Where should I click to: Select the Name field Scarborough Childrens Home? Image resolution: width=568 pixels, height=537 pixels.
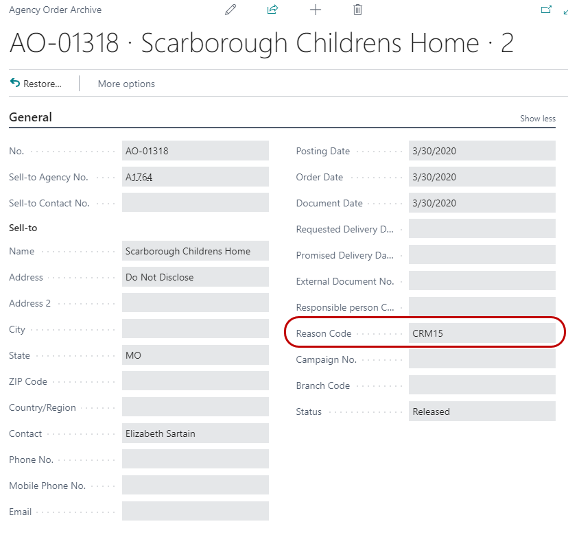tap(195, 251)
